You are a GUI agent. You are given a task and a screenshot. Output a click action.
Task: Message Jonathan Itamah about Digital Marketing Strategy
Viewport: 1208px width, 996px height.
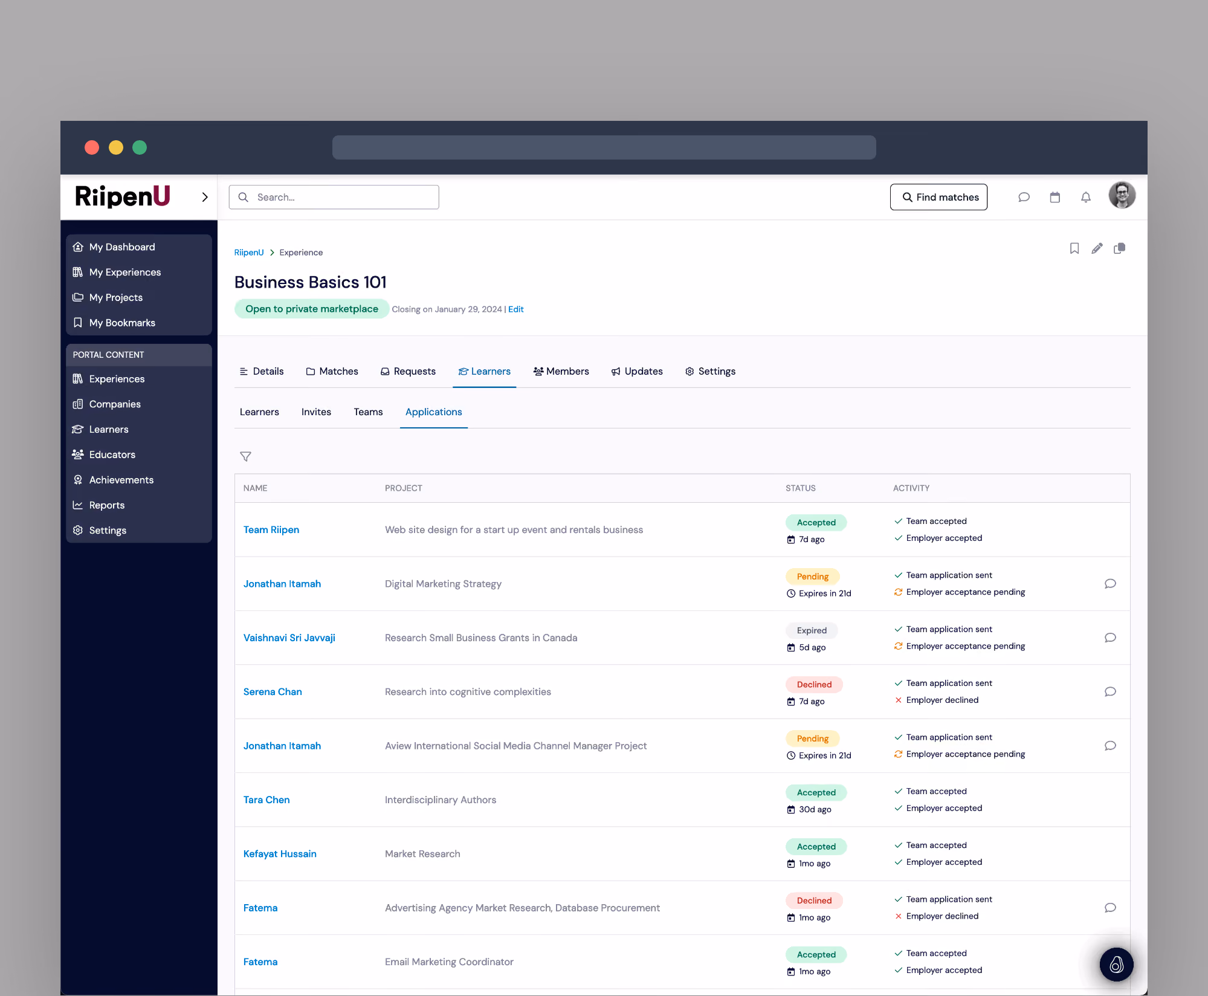coord(1110,584)
